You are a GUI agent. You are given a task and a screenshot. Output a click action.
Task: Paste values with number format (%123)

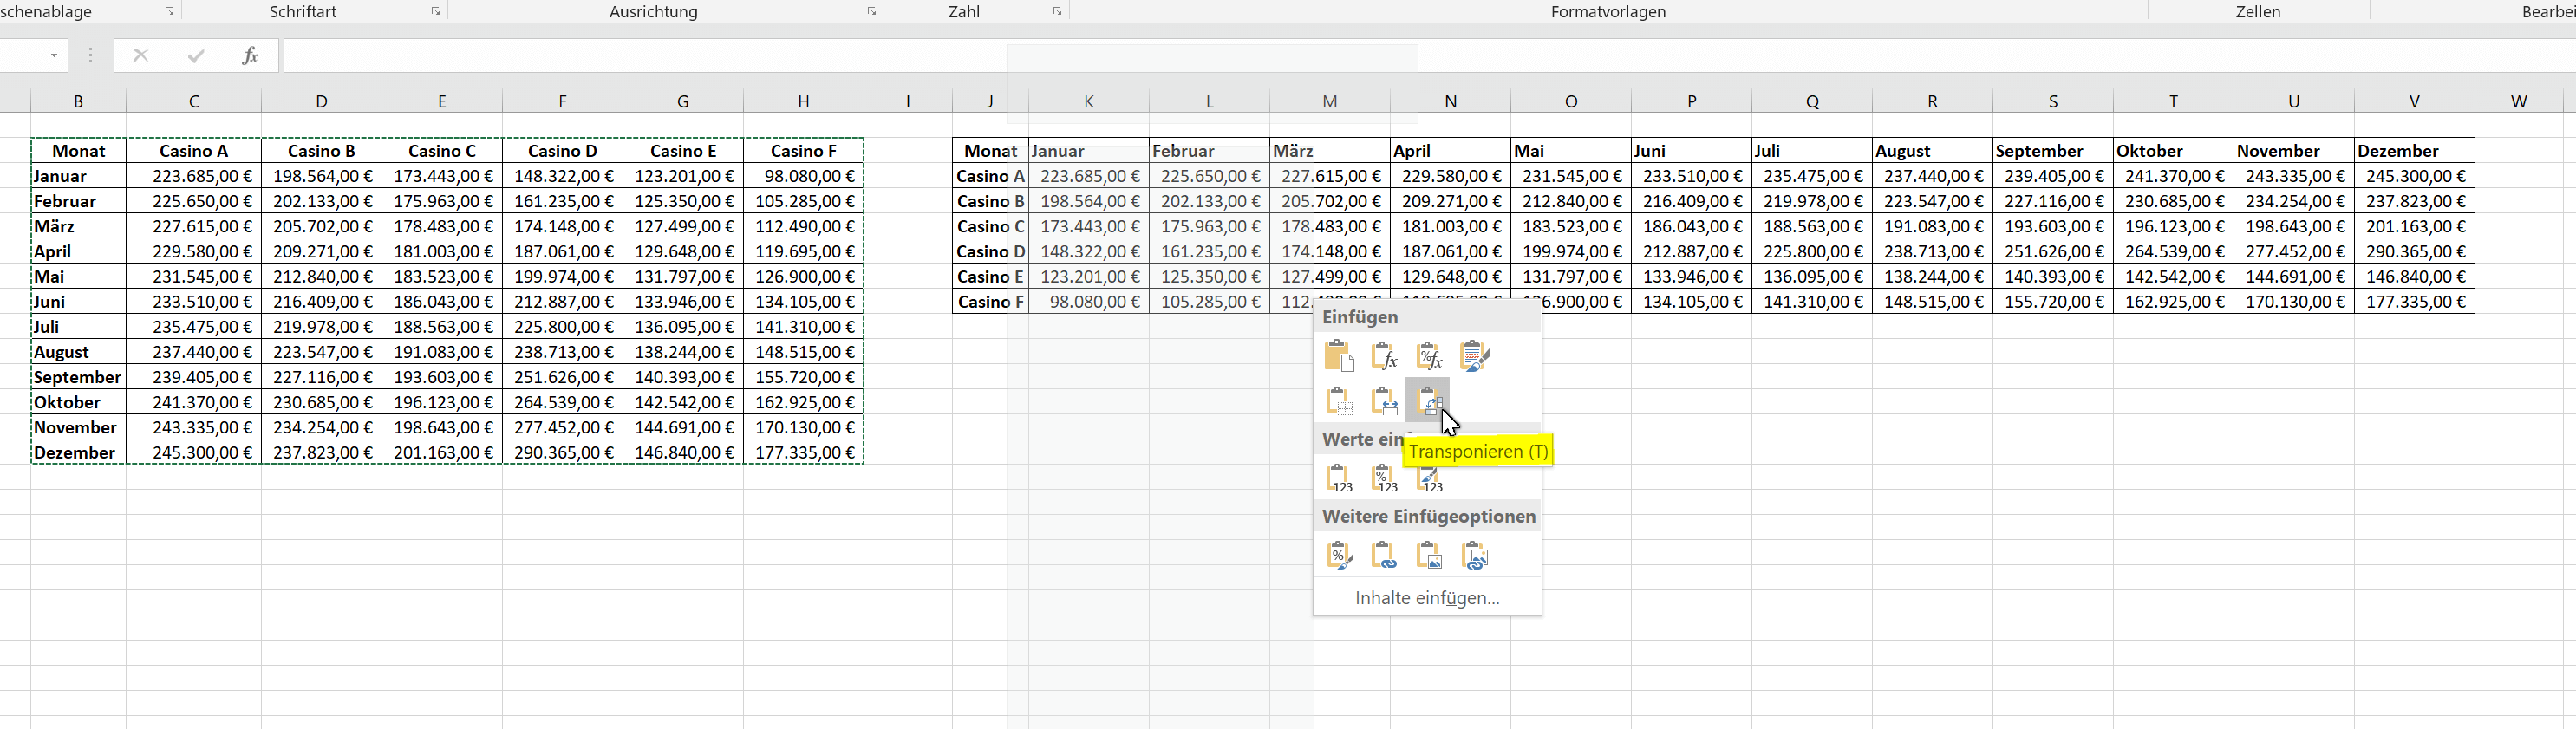(1384, 478)
